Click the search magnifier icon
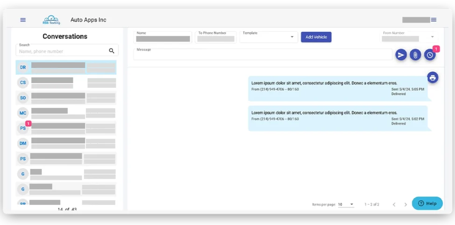This screenshot has height=225, width=455. tap(112, 51)
